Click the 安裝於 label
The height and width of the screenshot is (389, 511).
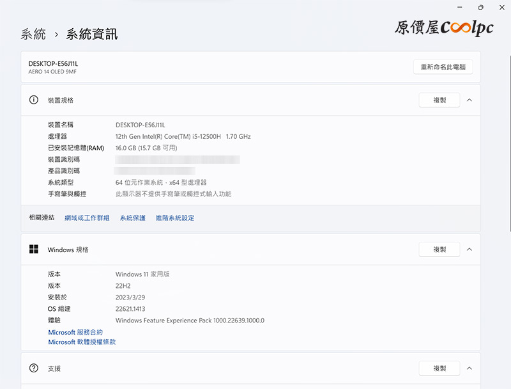click(57, 298)
